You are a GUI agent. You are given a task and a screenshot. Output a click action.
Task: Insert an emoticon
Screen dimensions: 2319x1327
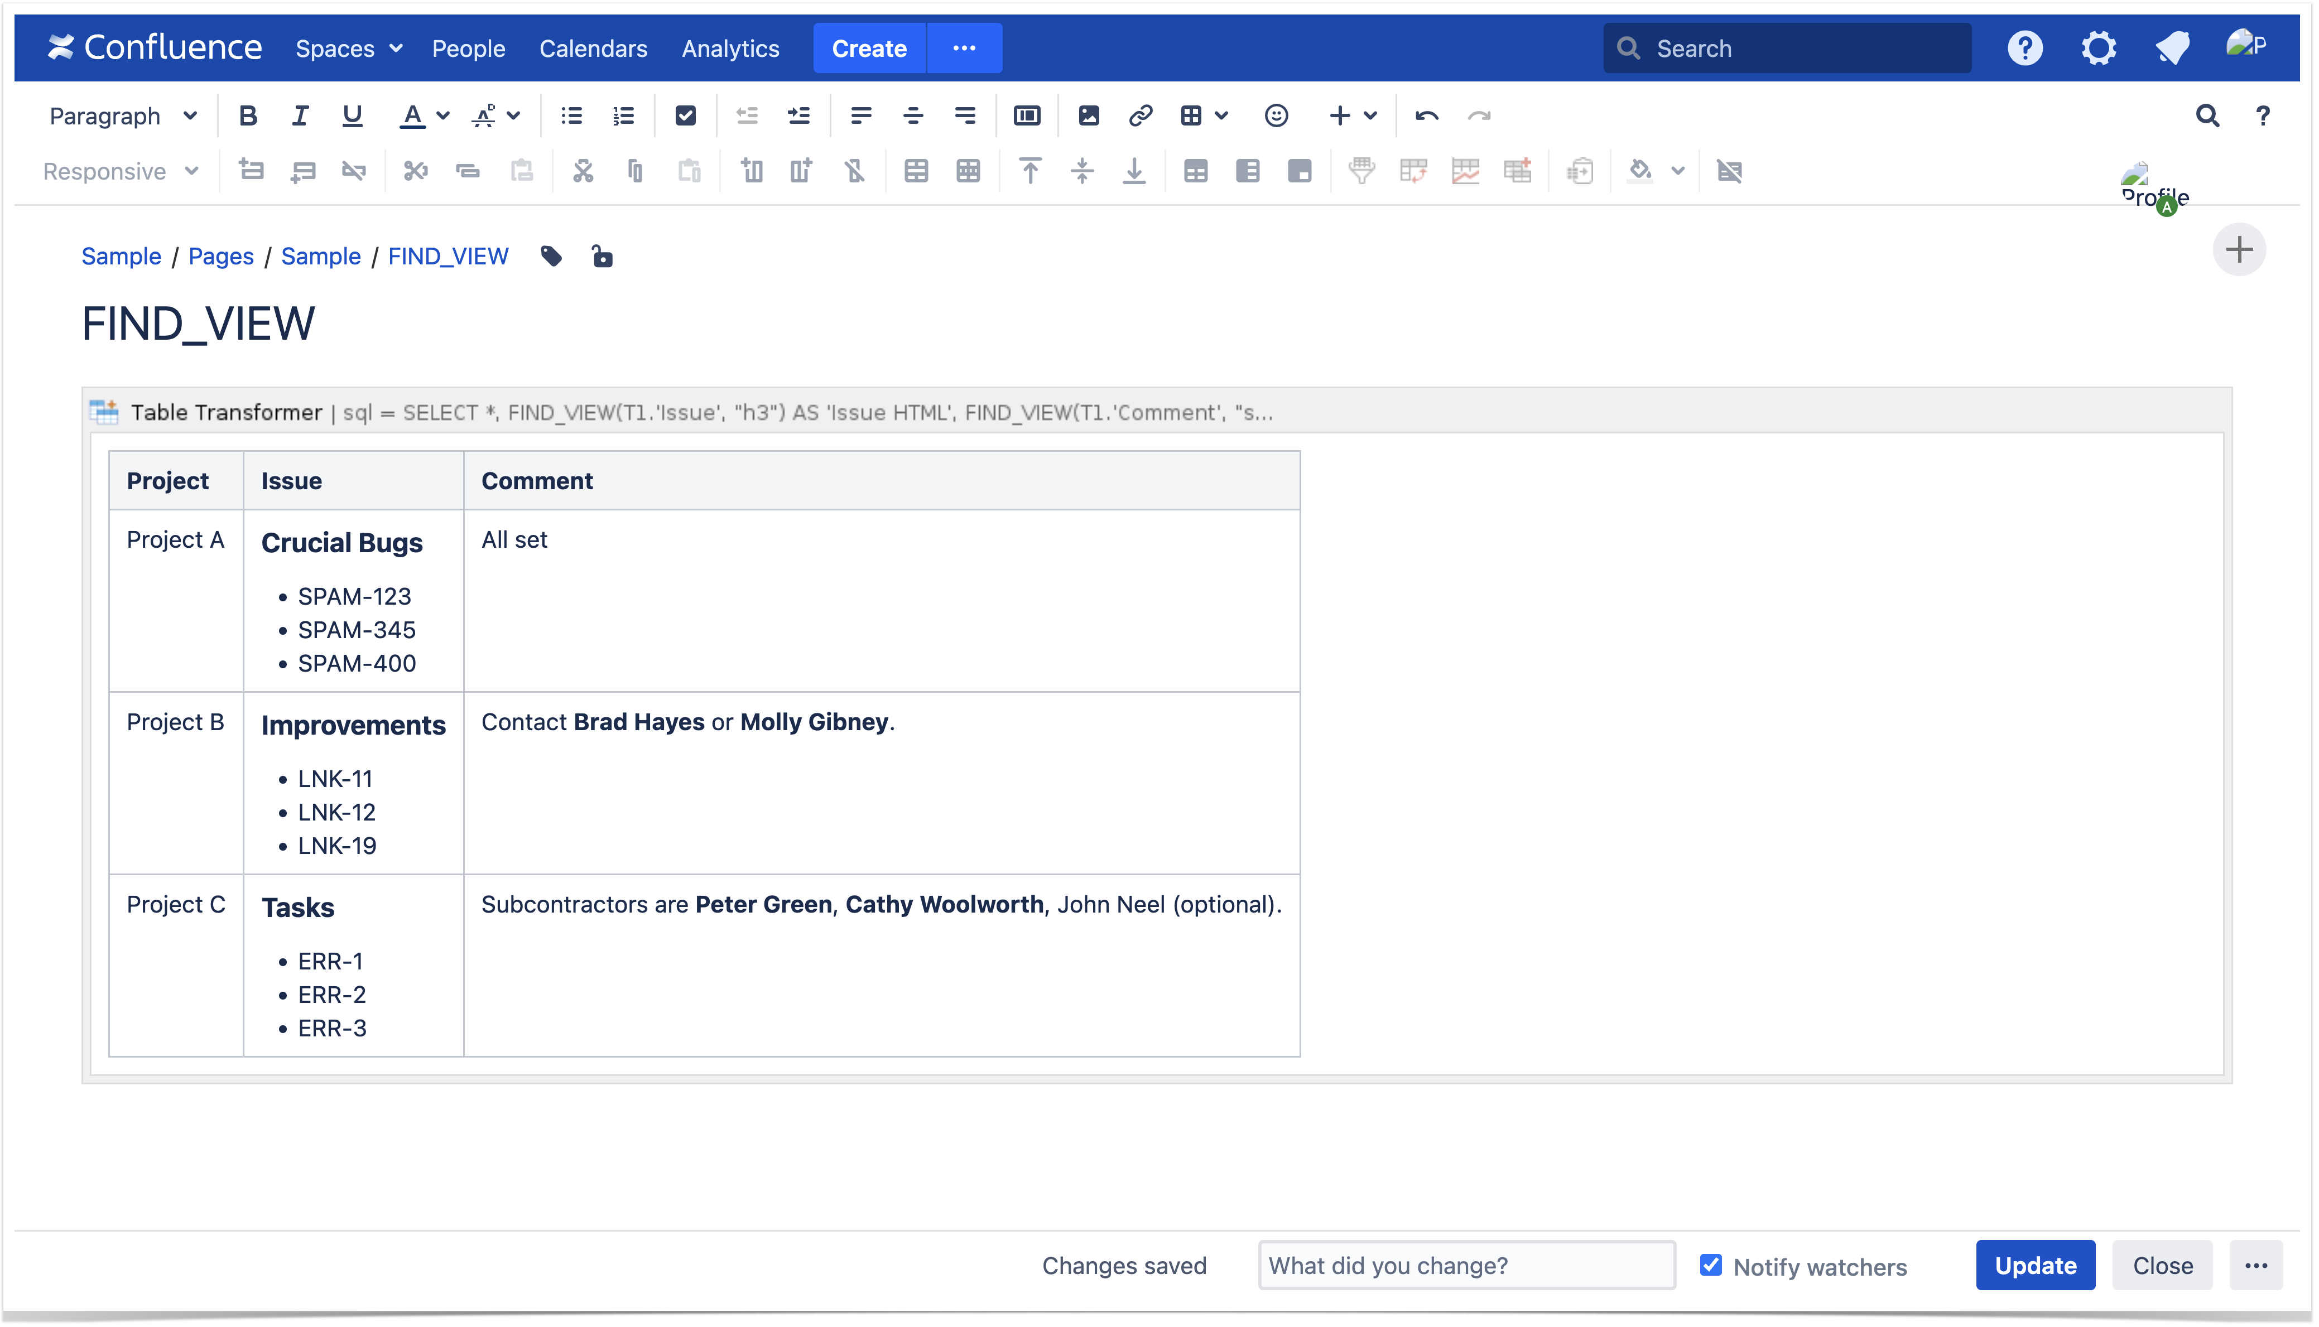(x=1276, y=116)
